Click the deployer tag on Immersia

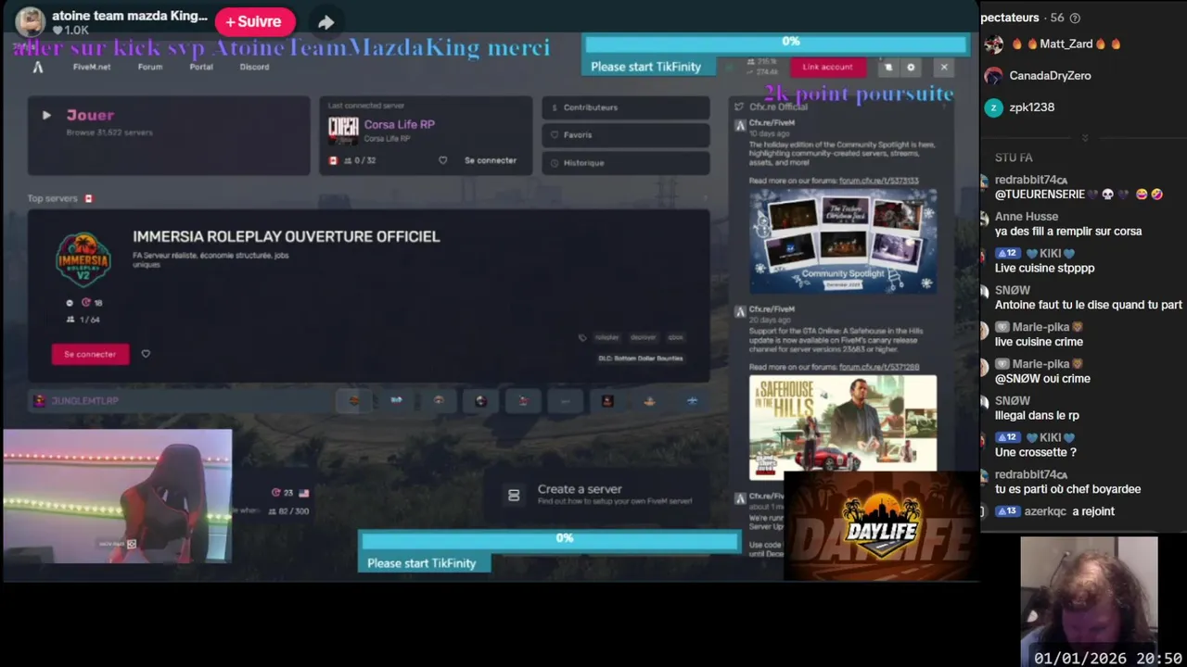tap(643, 338)
